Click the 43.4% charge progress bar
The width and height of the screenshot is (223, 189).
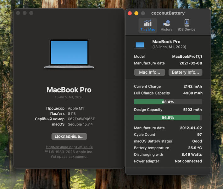click(168, 102)
